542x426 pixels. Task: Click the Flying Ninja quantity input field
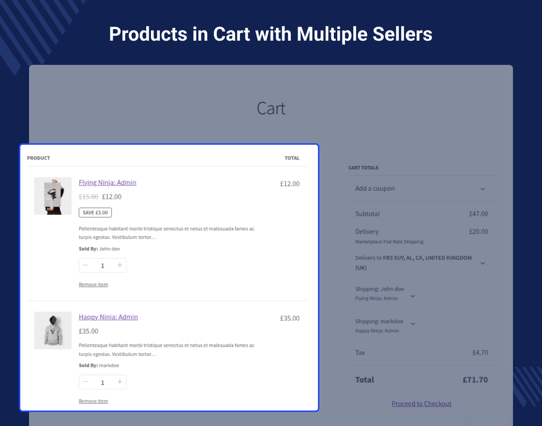pos(103,265)
